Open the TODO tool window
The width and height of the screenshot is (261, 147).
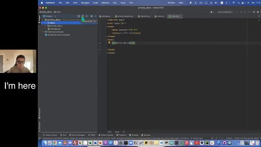click(x=92, y=135)
